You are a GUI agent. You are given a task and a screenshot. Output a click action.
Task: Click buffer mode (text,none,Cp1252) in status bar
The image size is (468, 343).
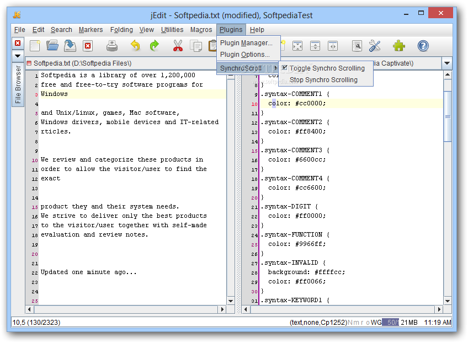pos(318,323)
